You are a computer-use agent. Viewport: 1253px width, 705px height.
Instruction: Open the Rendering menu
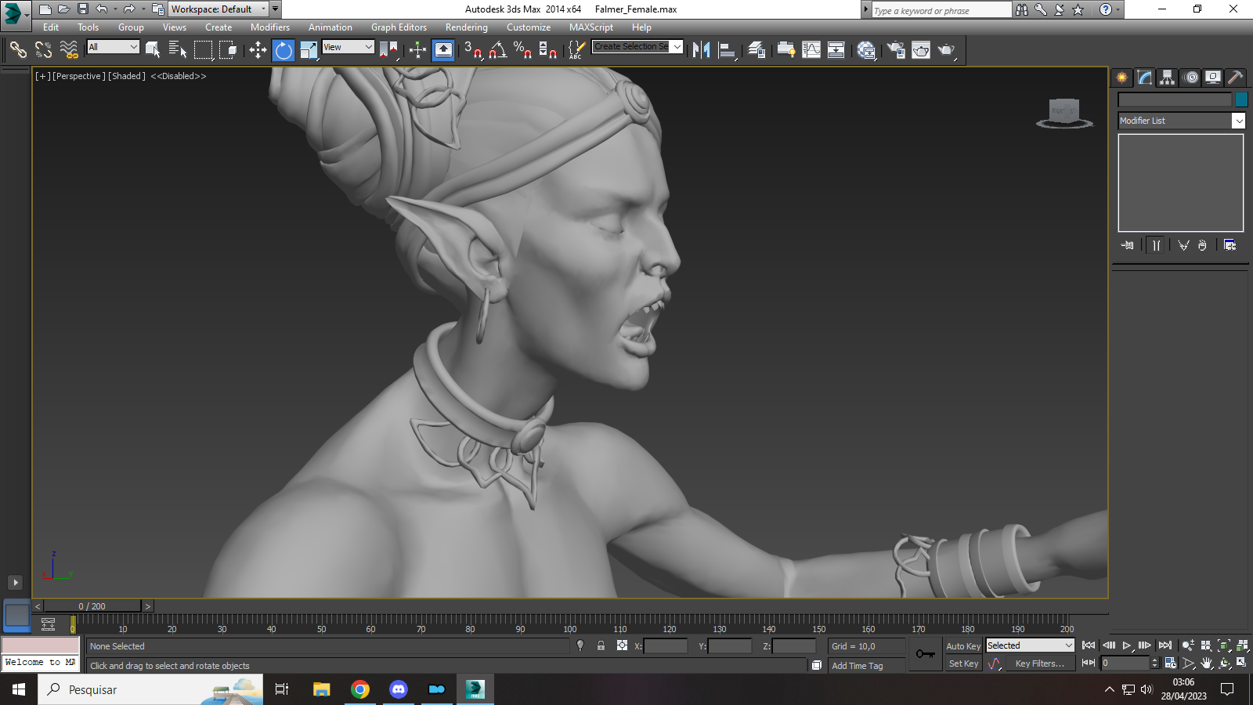(467, 27)
